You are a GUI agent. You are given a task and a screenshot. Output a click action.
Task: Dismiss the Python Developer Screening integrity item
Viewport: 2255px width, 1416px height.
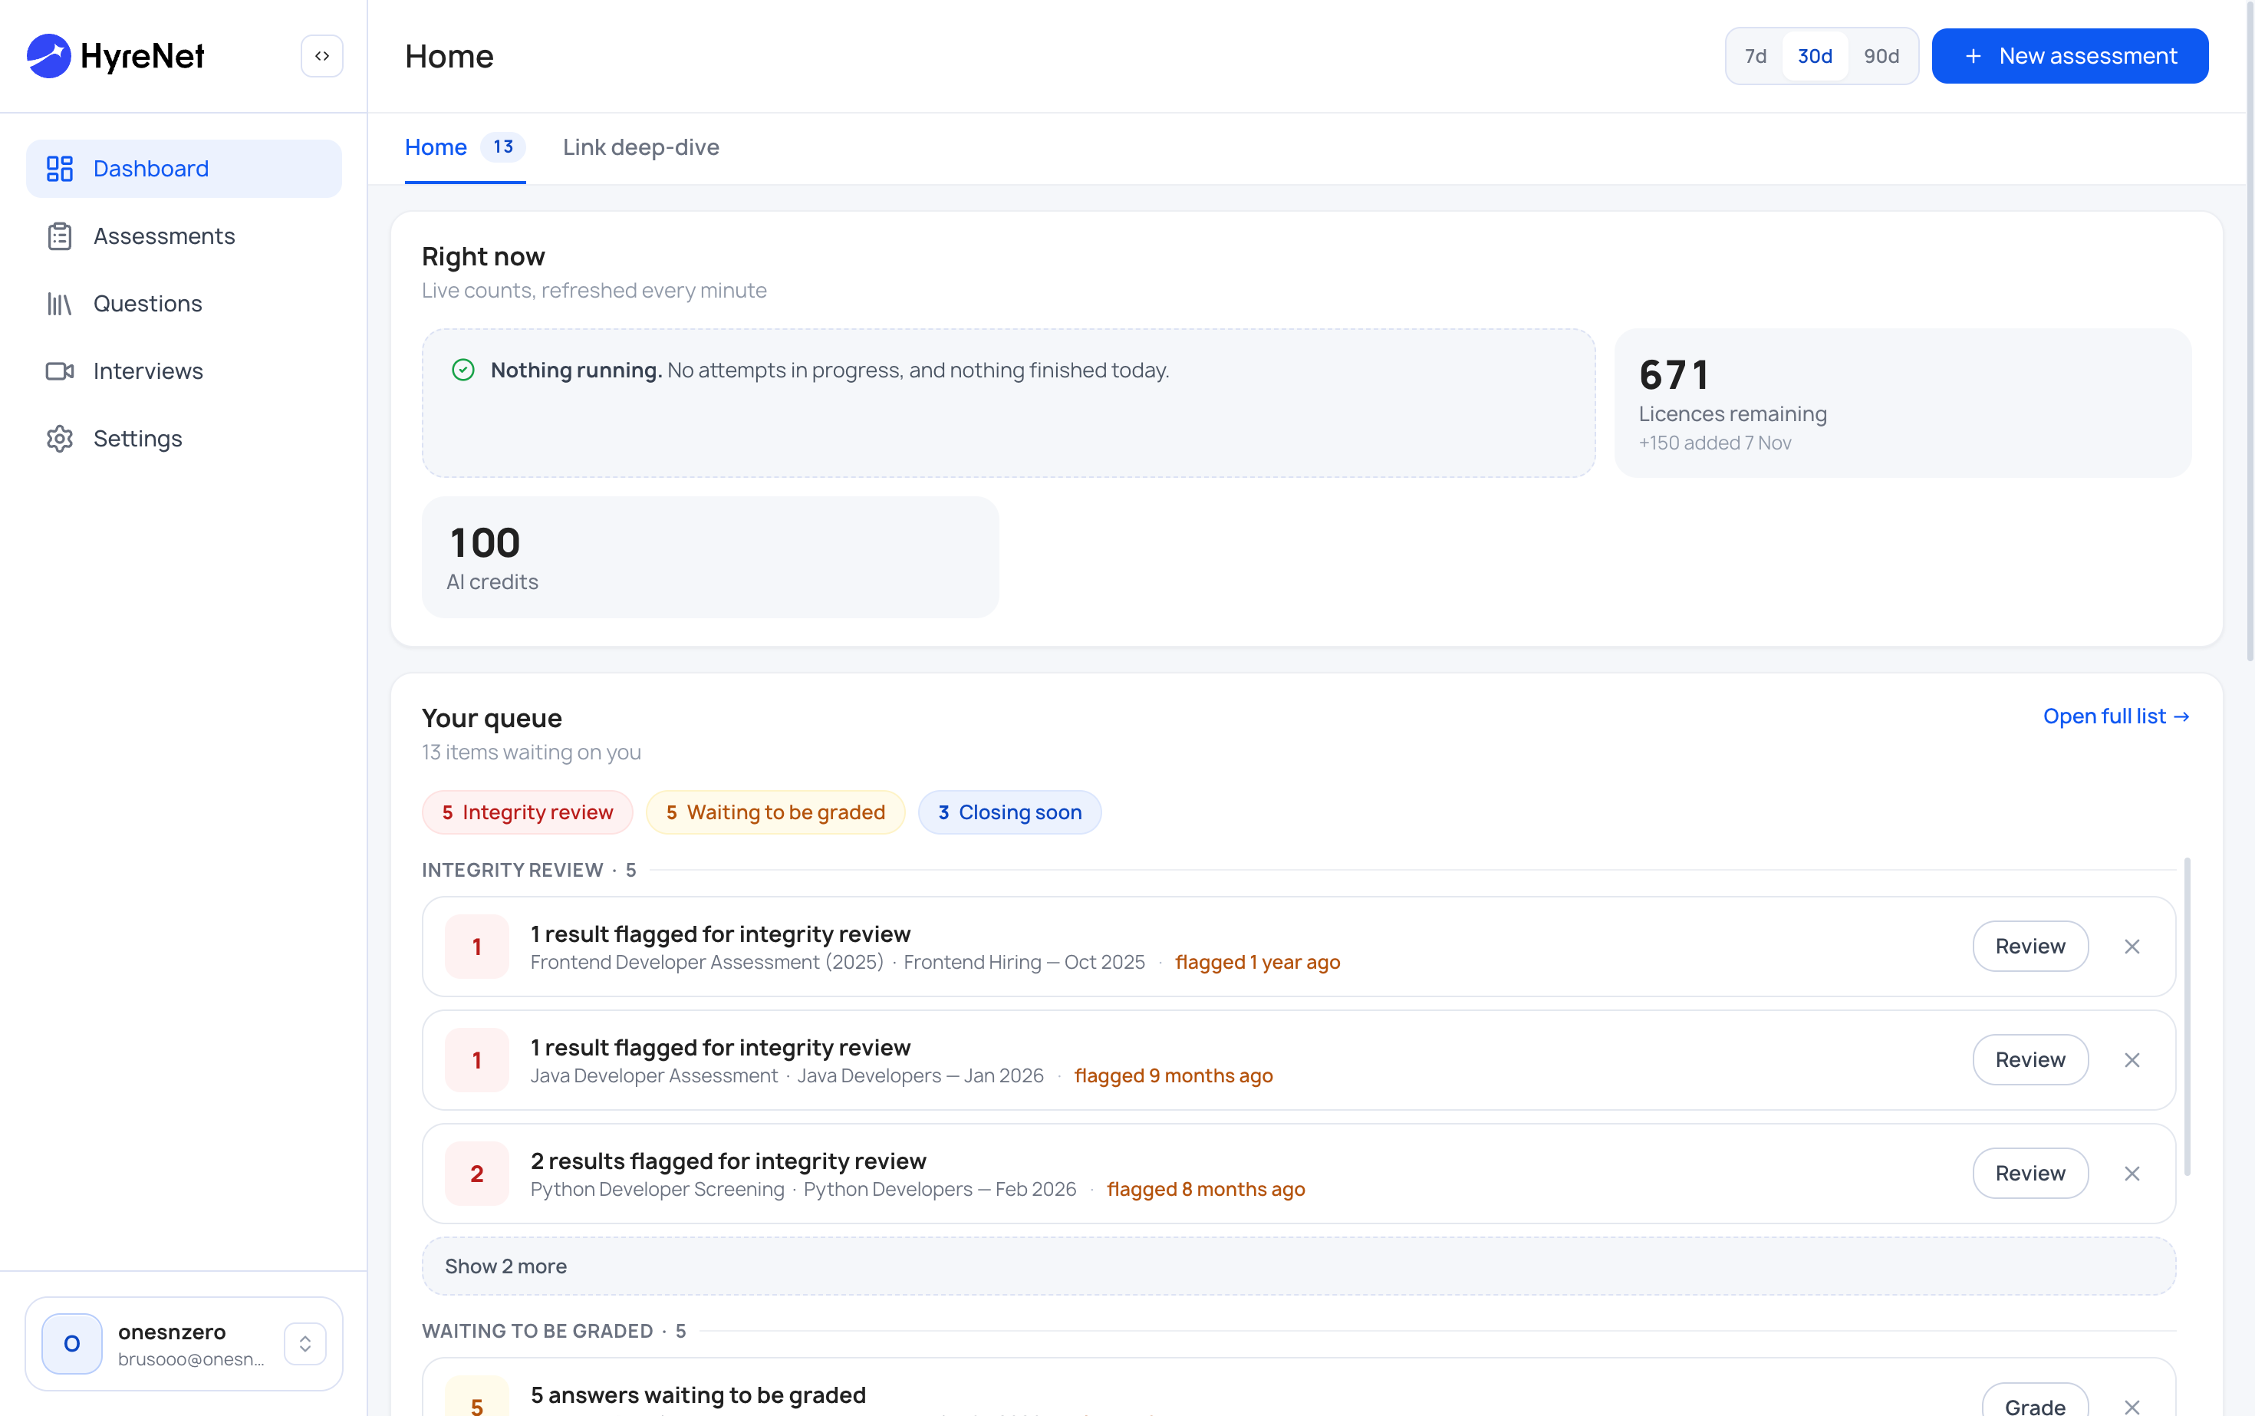coord(2132,1174)
